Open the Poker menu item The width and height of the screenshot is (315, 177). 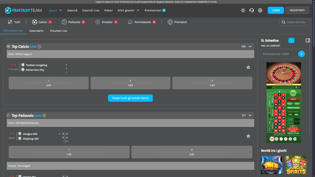click(x=109, y=10)
